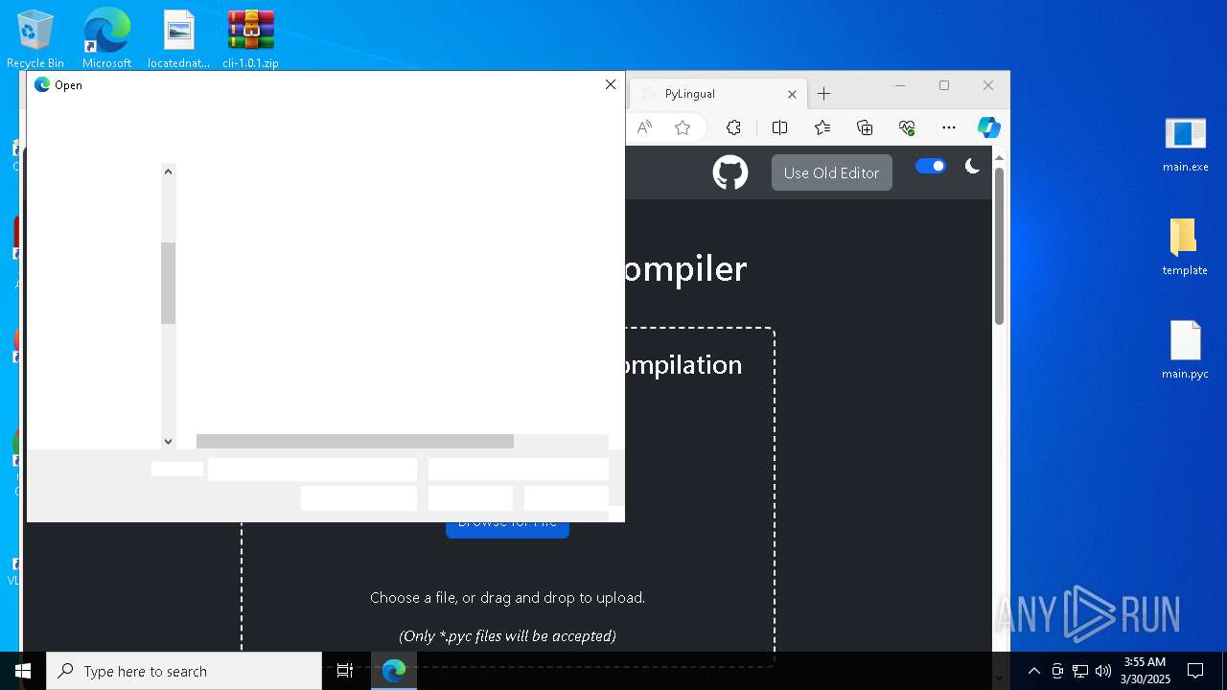Open Edge Read Aloud icon
The image size is (1227, 690).
[644, 127]
